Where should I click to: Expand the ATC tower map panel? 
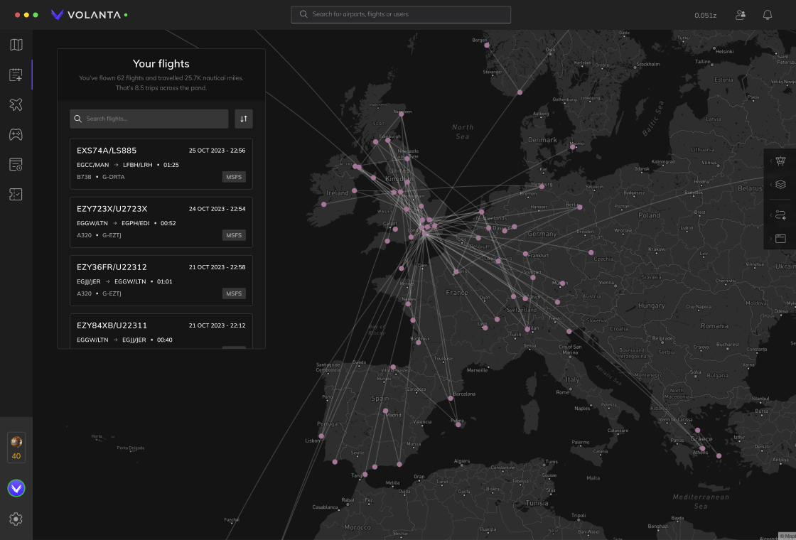[780, 161]
